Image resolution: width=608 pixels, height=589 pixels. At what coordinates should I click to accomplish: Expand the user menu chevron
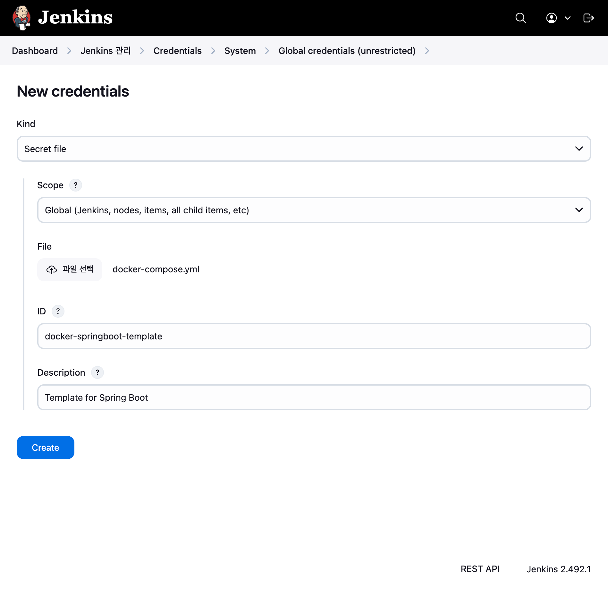tap(567, 18)
